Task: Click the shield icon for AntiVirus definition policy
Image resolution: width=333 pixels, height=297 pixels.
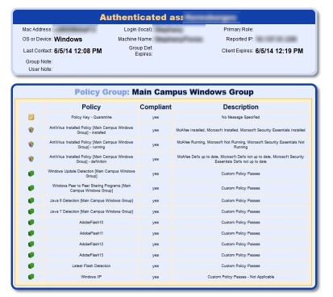Action: click(x=31, y=159)
